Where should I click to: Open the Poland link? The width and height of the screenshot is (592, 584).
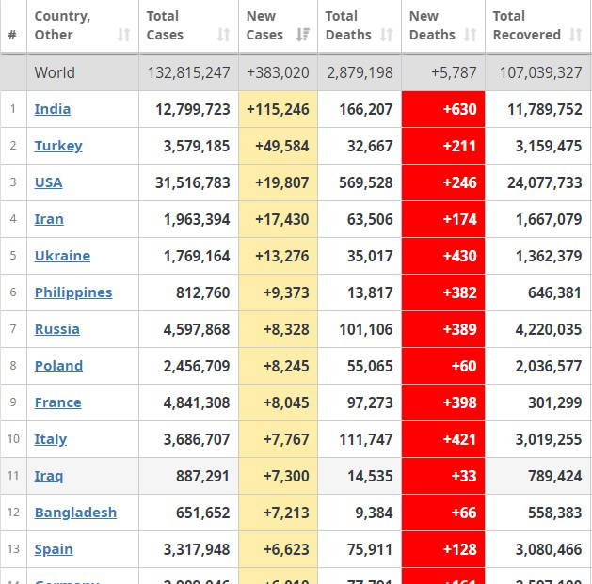(58, 366)
